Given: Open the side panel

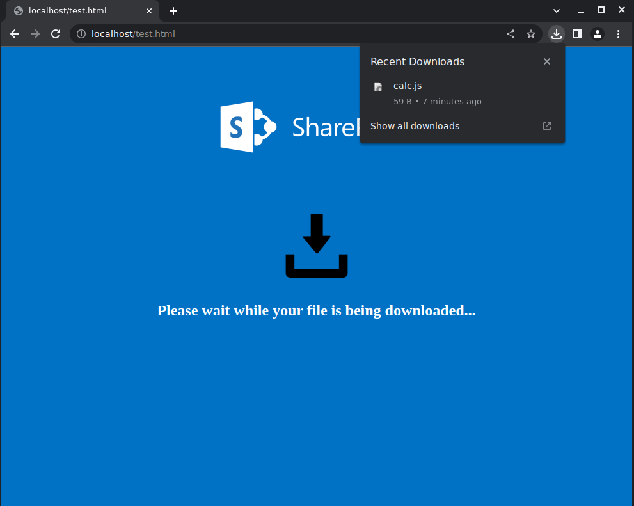Looking at the screenshot, I should (x=577, y=34).
